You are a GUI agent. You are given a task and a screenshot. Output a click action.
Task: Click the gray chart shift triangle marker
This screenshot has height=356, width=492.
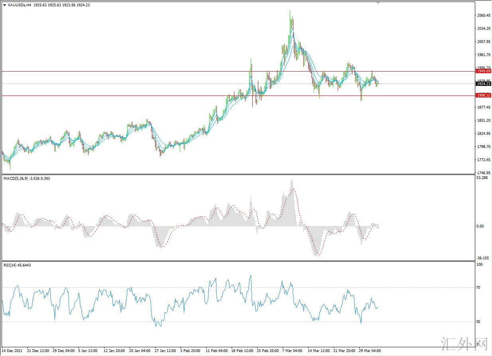pyautogui.click(x=378, y=3)
